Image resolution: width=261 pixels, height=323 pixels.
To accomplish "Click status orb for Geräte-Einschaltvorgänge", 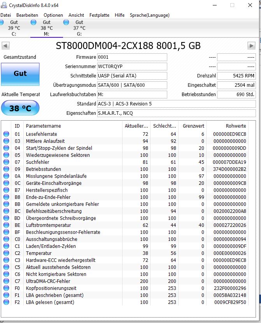I will pyautogui.click(x=6, y=183).
